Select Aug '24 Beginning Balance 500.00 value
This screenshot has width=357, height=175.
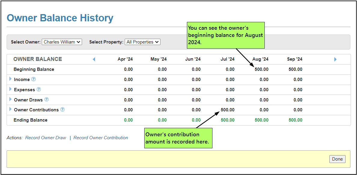coord(261,69)
